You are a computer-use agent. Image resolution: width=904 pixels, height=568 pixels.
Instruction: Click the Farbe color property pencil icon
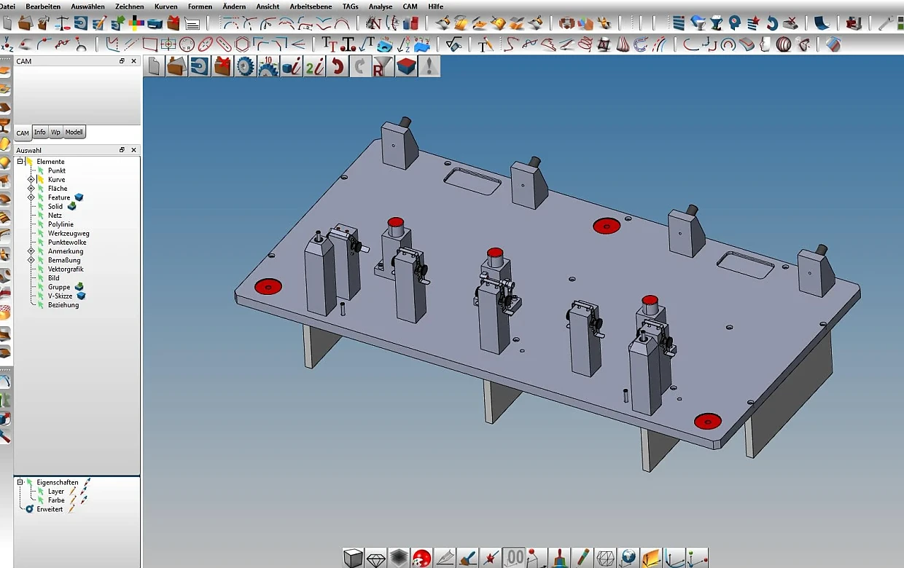coord(73,500)
